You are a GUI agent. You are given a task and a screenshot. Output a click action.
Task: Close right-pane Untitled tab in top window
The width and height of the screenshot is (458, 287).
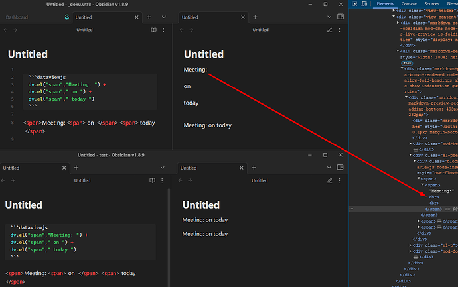243,17
